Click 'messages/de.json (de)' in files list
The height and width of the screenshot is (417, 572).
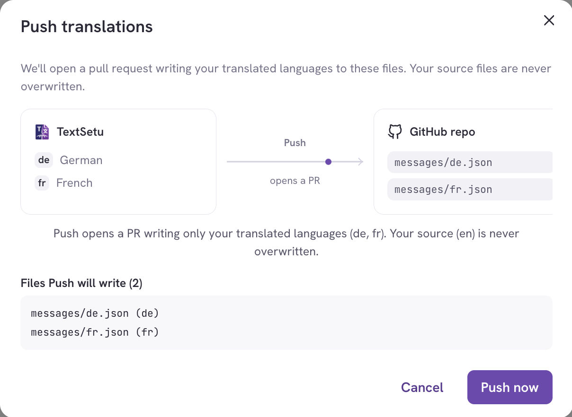pyautogui.click(x=94, y=313)
